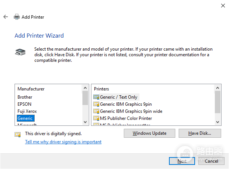This screenshot has width=229, height=169.
Task: Click the Generic IBM Graphics 9pin wide icon
Action: [96, 111]
